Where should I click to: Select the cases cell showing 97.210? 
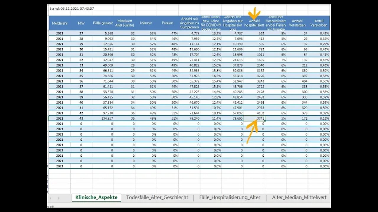coord(103,113)
